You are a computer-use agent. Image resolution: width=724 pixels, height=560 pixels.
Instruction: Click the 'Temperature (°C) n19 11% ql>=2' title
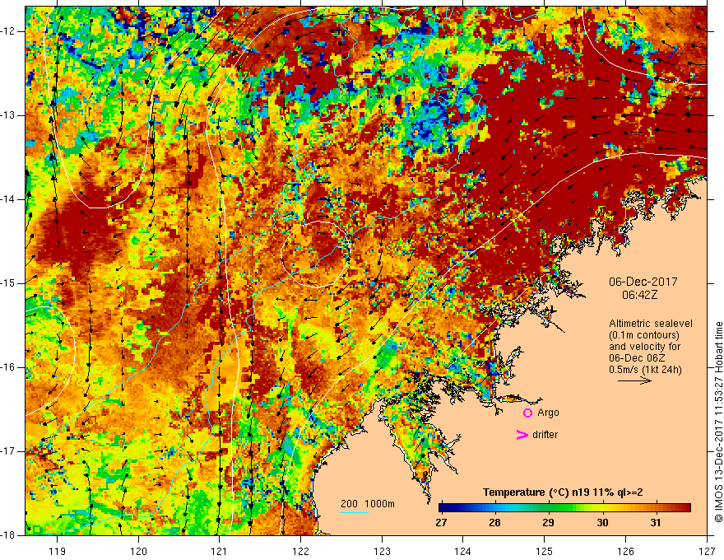(x=563, y=492)
